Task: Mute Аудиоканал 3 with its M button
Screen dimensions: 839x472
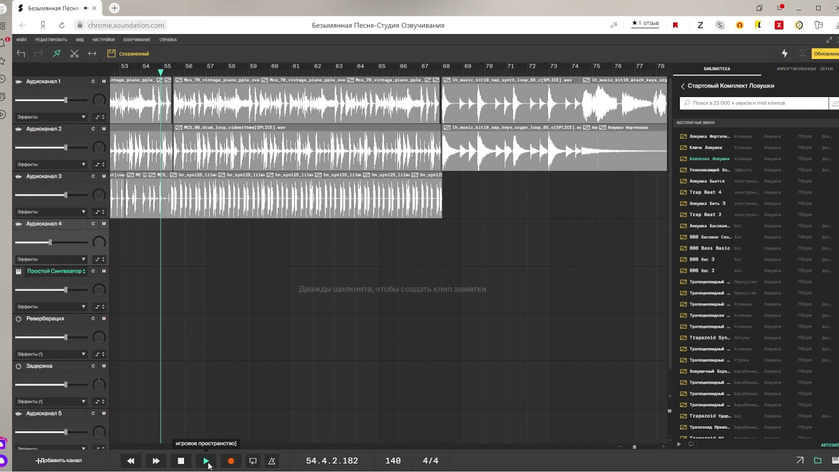Action: (x=104, y=176)
